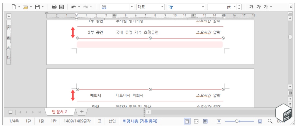Click the left indent marker on horizontal ruler

76,18
